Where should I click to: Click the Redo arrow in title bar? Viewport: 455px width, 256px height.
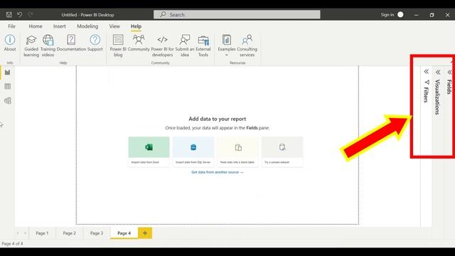(31, 14)
